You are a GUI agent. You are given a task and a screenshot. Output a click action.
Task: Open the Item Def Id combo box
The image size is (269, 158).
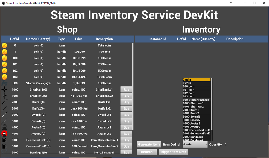click(195, 144)
